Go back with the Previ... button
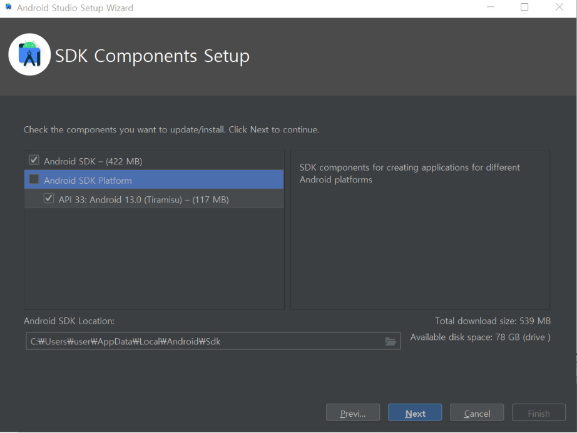The height and width of the screenshot is (433, 577). click(353, 412)
